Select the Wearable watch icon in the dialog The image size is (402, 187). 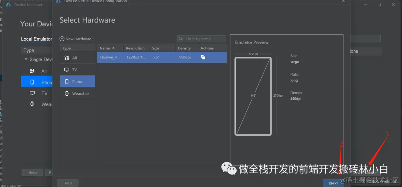67,94
